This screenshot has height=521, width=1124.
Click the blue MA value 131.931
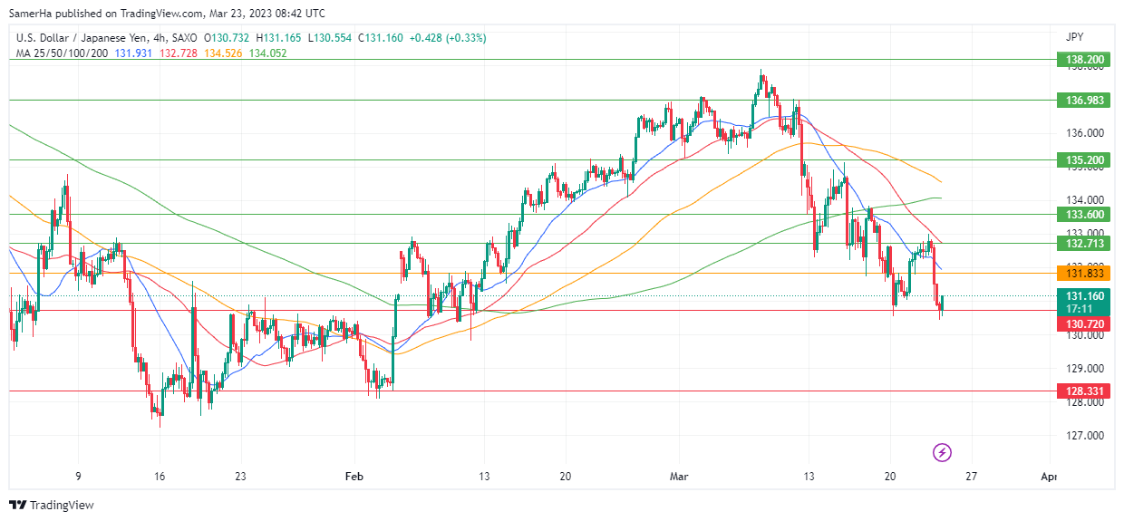coord(133,53)
